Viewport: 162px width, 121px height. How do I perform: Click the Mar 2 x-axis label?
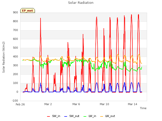pos(48,104)
